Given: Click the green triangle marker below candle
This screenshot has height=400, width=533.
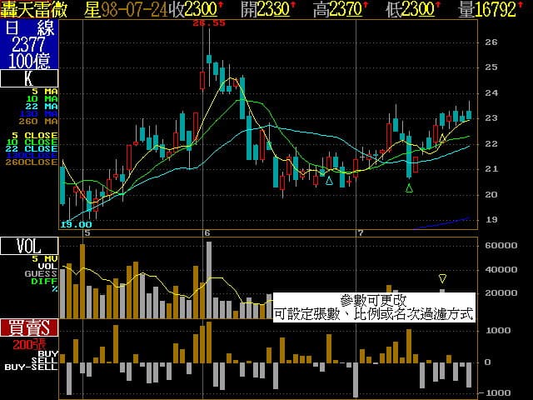Looking at the screenshot, I should click(409, 189).
